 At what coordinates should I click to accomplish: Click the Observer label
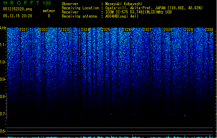coord(70,4)
